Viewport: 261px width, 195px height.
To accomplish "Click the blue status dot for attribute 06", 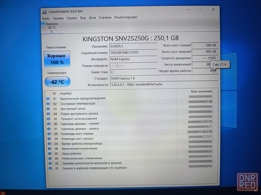I will 49,124.
